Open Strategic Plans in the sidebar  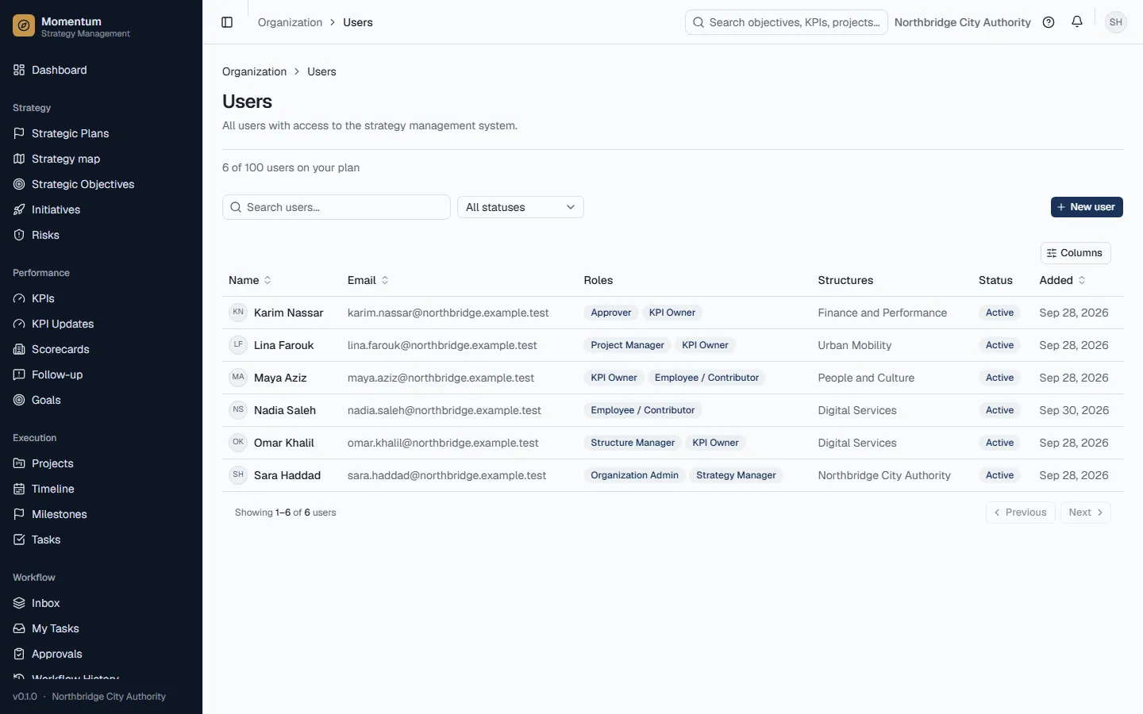click(x=102, y=133)
